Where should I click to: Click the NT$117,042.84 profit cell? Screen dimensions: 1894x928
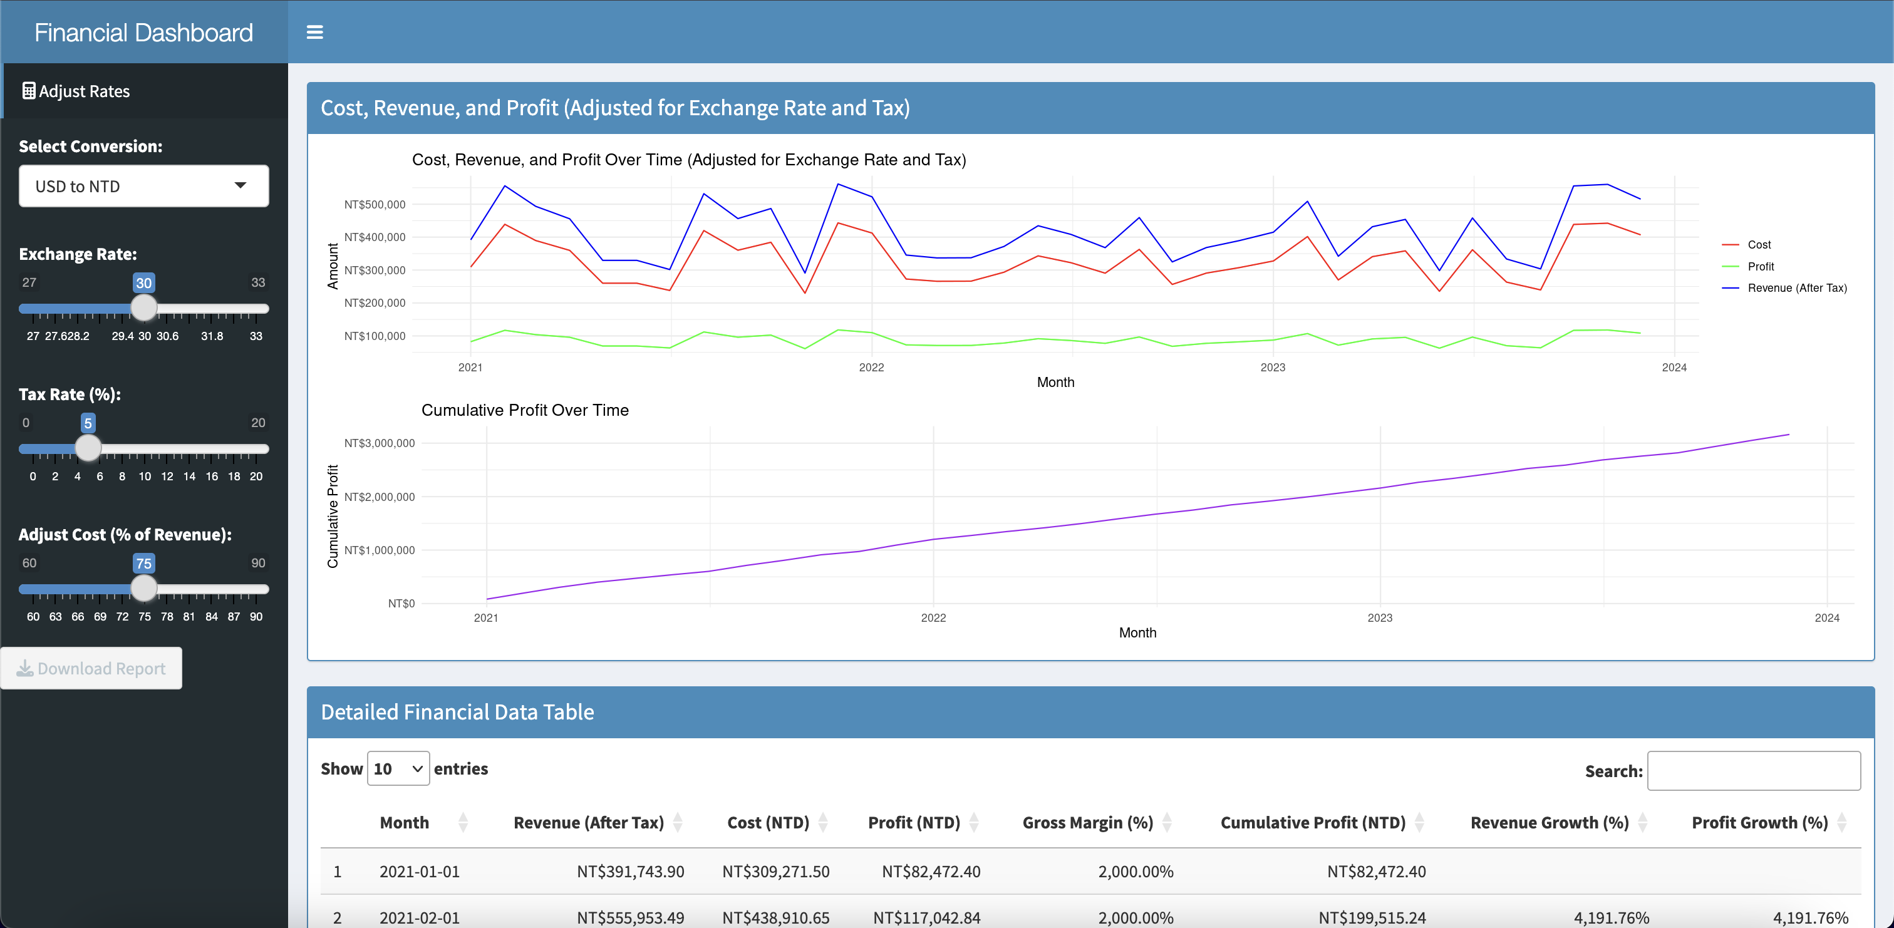coord(926,918)
